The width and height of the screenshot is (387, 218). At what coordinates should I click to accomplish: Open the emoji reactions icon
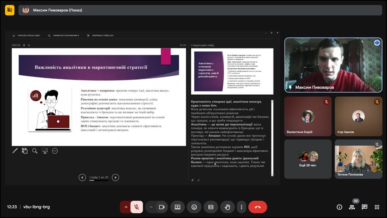(x=194, y=207)
